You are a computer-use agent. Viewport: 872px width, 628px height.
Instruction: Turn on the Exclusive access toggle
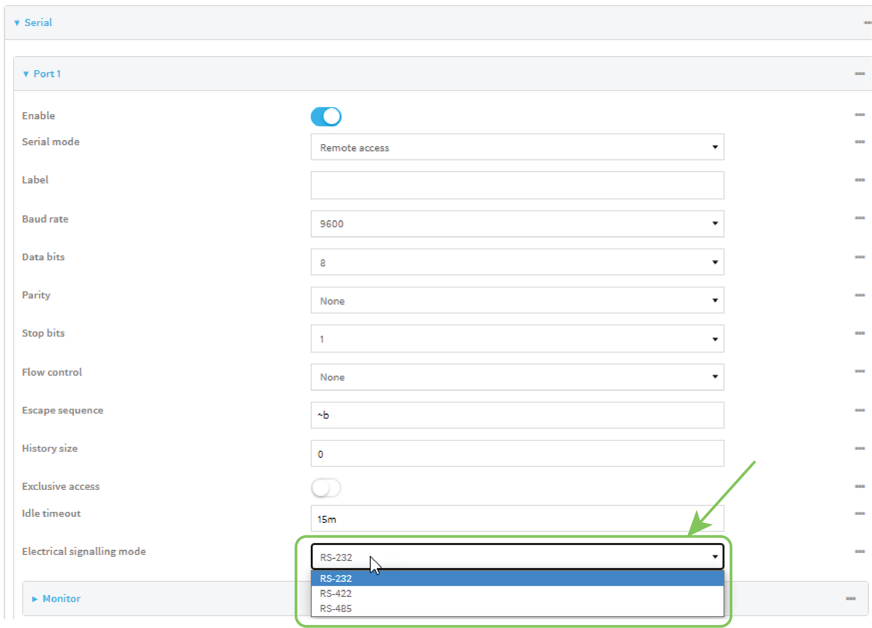(x=326, y=488)
